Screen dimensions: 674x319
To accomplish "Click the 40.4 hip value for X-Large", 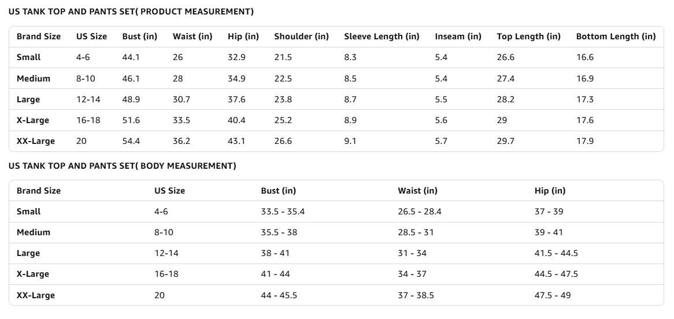I will [x=236, y=120].
